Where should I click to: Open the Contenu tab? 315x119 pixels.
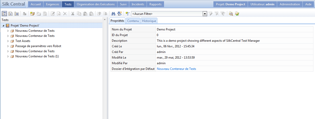click(x=133, y=21)
